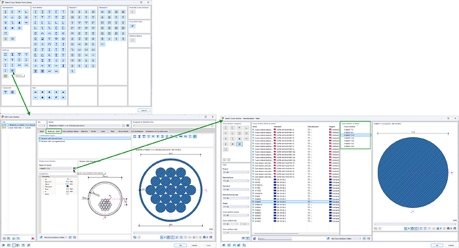Select the Tendon with Smooth Duct combination type

[x=85, y=138]
